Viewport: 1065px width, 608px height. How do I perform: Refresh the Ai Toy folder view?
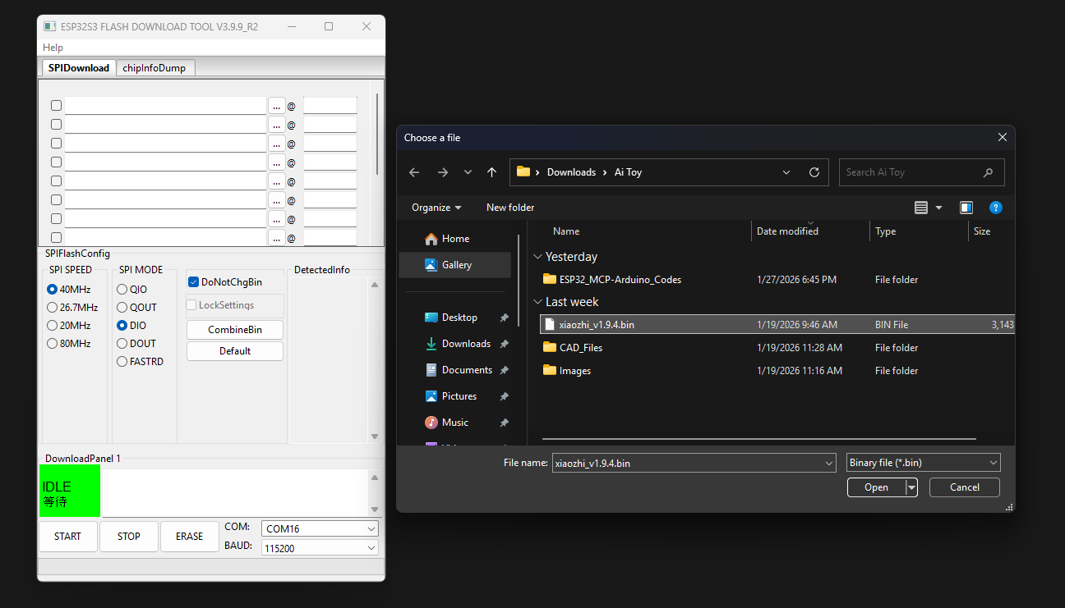(814, 171)
